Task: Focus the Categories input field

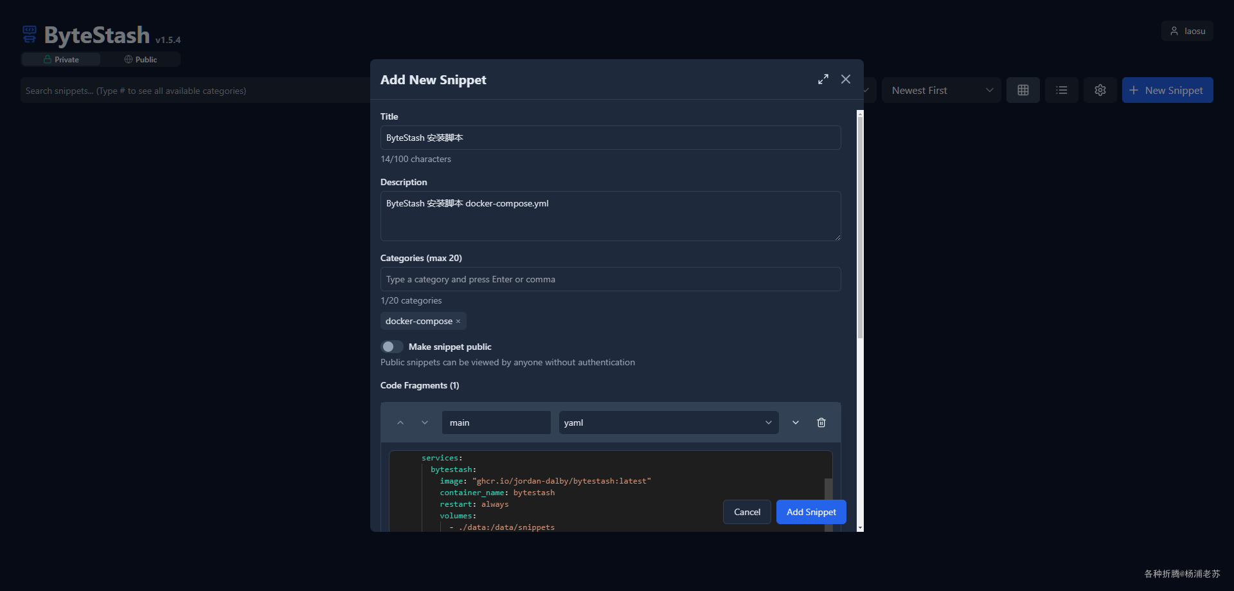Action: 610,279
